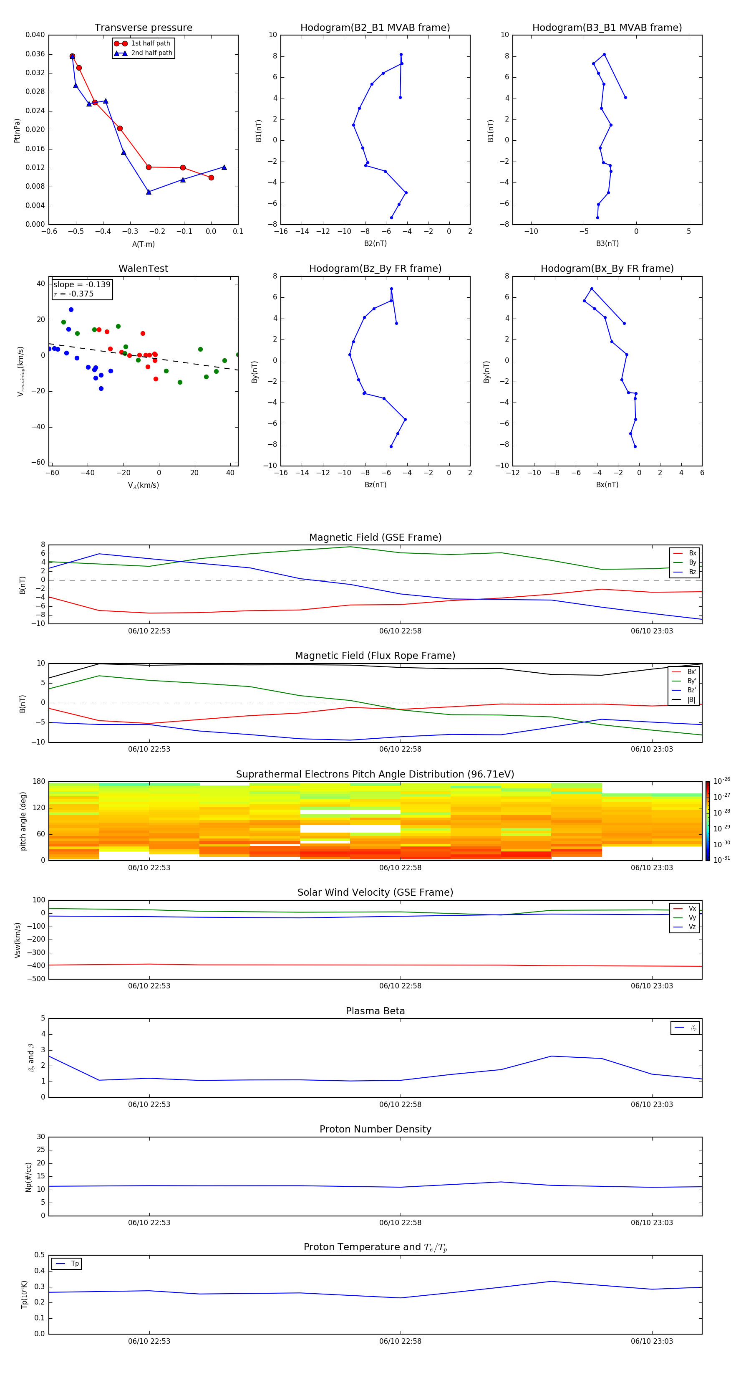The width and height of the screenshot is (751, 1378).
Task: Select the 'A(T·m)' x-axis label
Action: click(x=143, y=244)
